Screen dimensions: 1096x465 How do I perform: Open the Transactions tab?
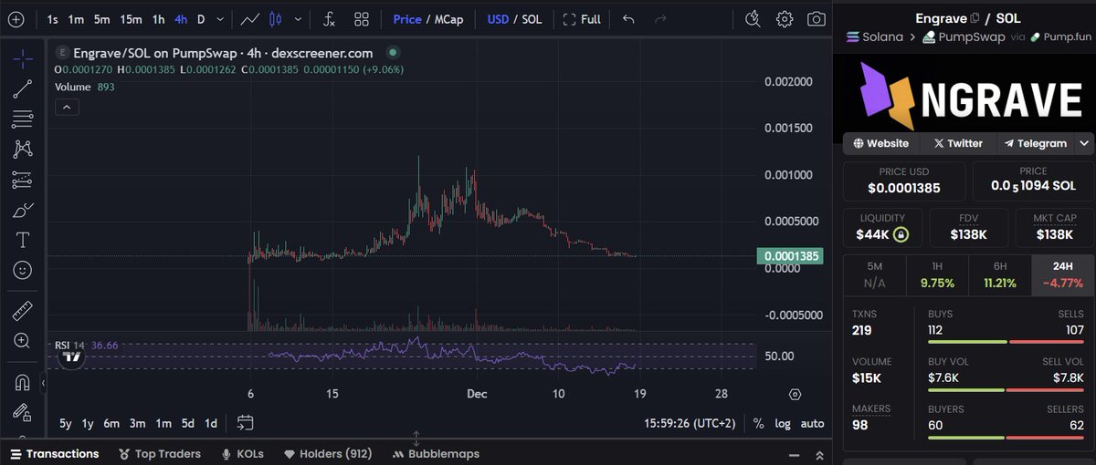pyautogui.click(x=55, y=454)
